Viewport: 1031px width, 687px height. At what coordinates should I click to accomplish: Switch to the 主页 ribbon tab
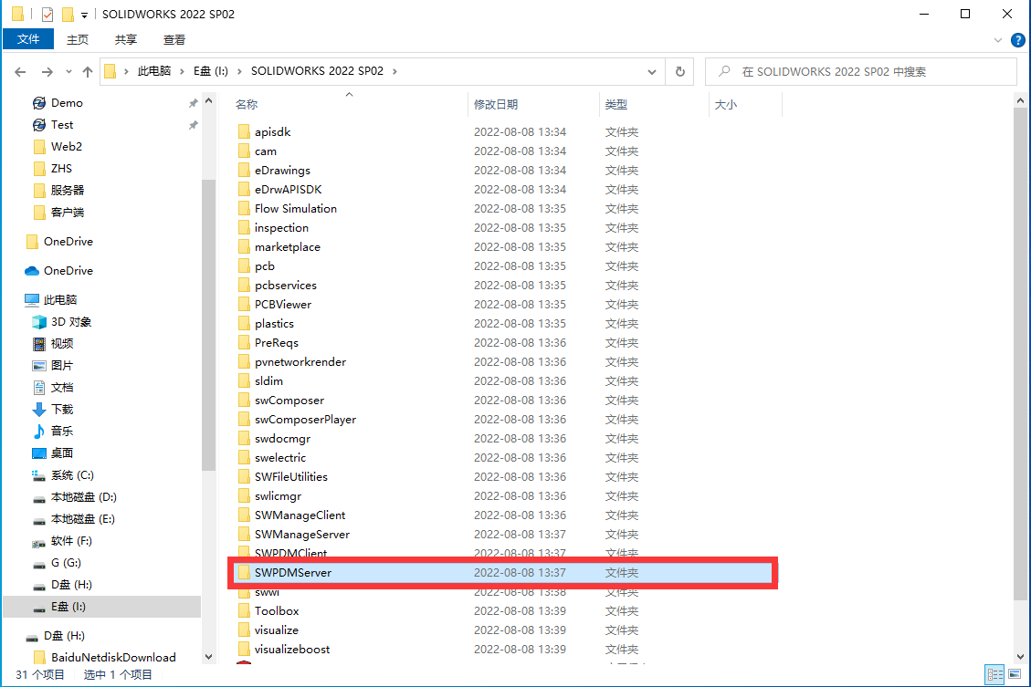point(78,39)
